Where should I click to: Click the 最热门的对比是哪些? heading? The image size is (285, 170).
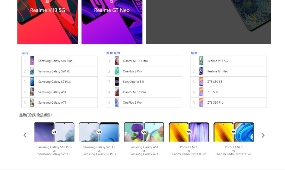tap(36, 115)
